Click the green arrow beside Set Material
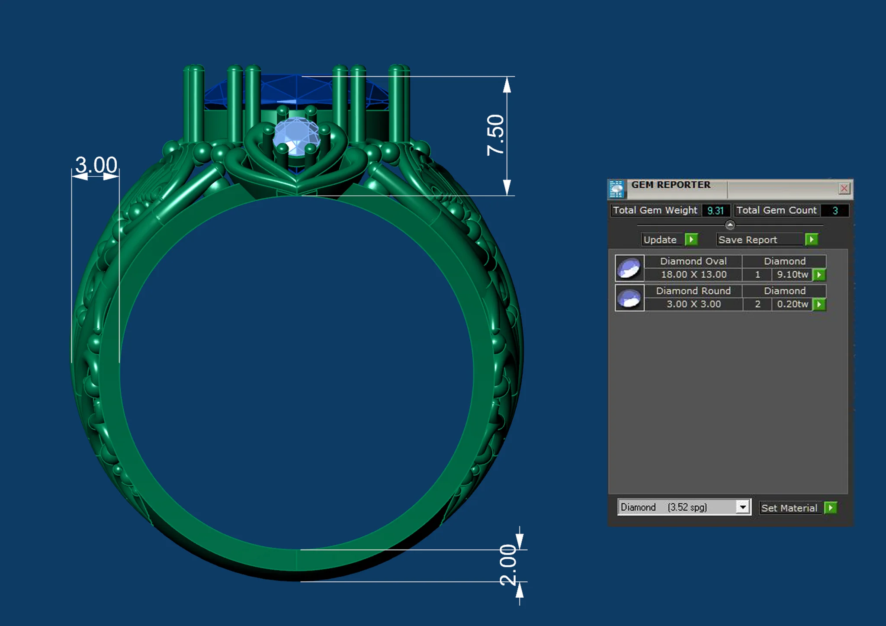This screenshot has width=886, height=626. pos(831,507)
